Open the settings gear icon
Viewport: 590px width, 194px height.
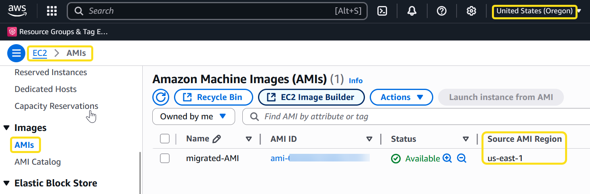tap(471, 11)
